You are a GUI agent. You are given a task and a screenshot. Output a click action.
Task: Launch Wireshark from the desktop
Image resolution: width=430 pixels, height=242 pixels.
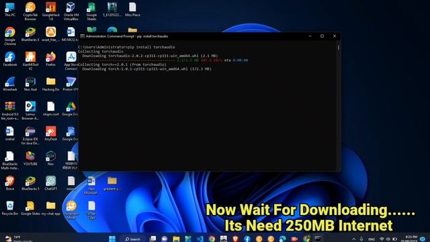tap(10, 83)
